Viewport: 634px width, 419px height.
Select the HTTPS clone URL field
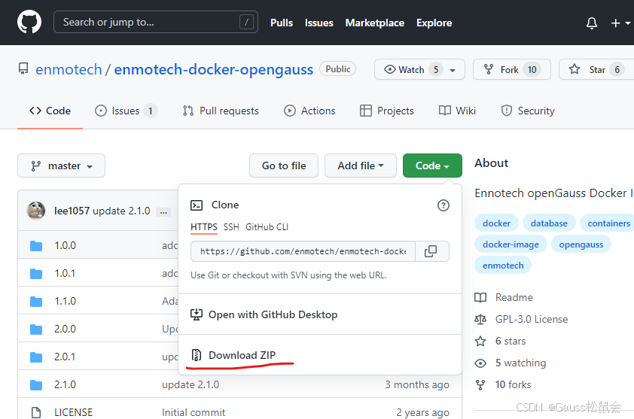(303, 251)
